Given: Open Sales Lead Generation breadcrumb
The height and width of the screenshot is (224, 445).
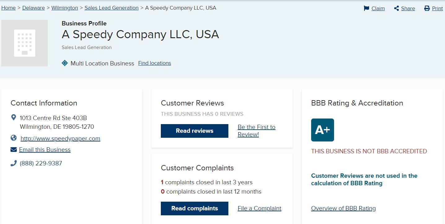Looking at the screenshot, I should 112,8.
